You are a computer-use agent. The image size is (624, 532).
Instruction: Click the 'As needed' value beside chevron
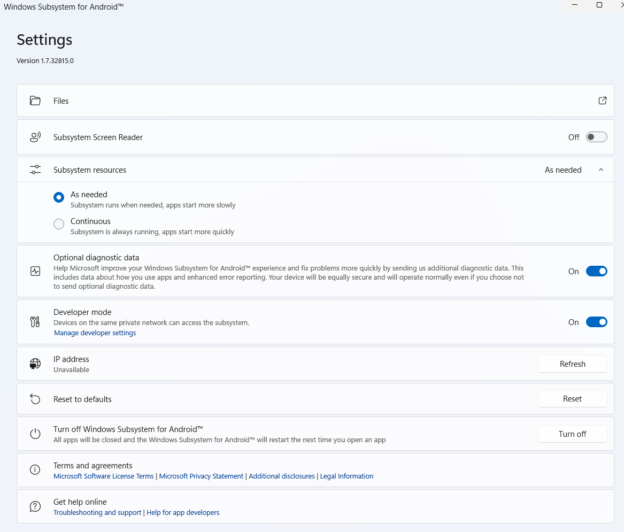[x=563, y=170]
